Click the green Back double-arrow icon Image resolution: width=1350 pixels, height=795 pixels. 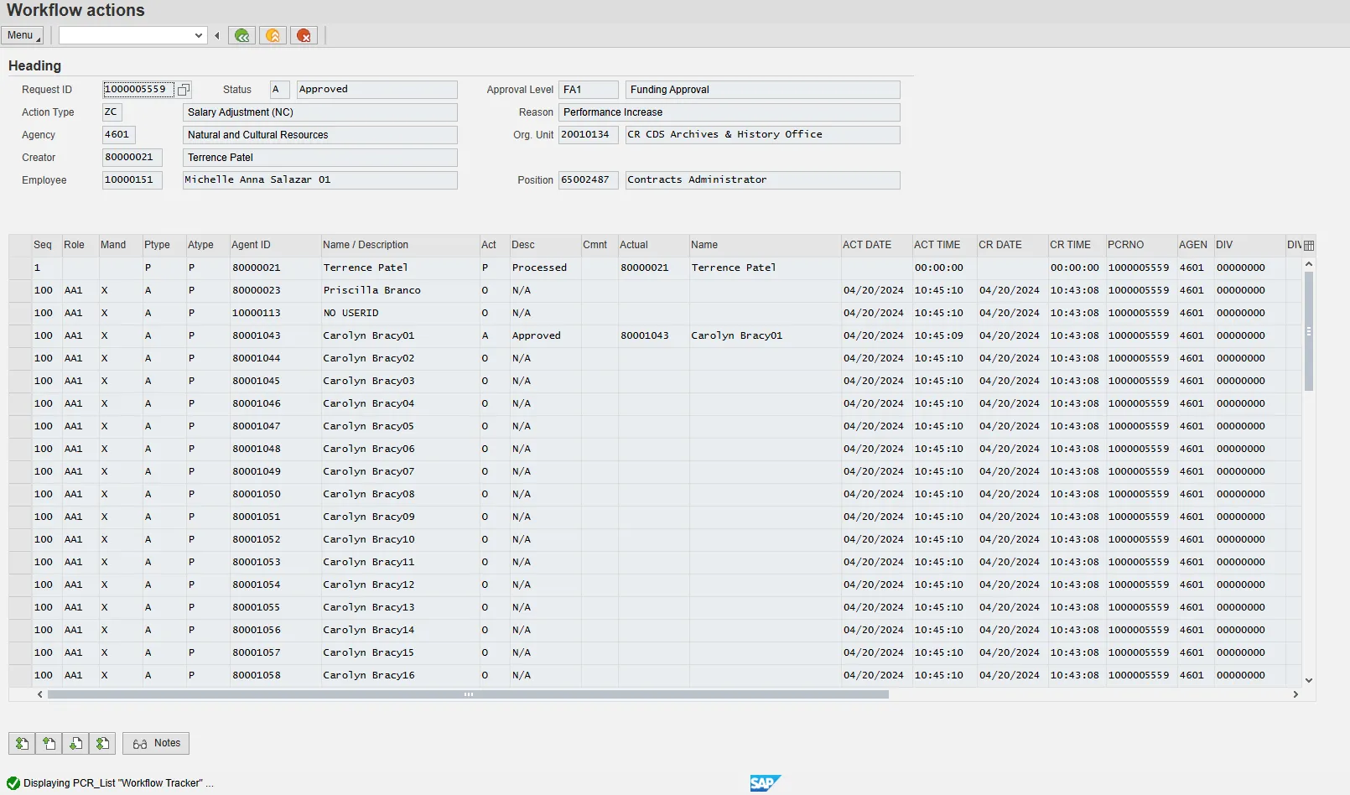[x=241, y=35]
